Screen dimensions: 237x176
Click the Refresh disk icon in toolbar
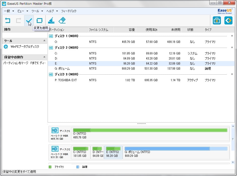point(40,20)
